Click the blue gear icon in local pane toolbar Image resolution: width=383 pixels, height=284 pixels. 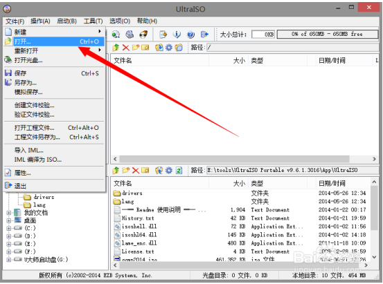(x=169, y=170)
